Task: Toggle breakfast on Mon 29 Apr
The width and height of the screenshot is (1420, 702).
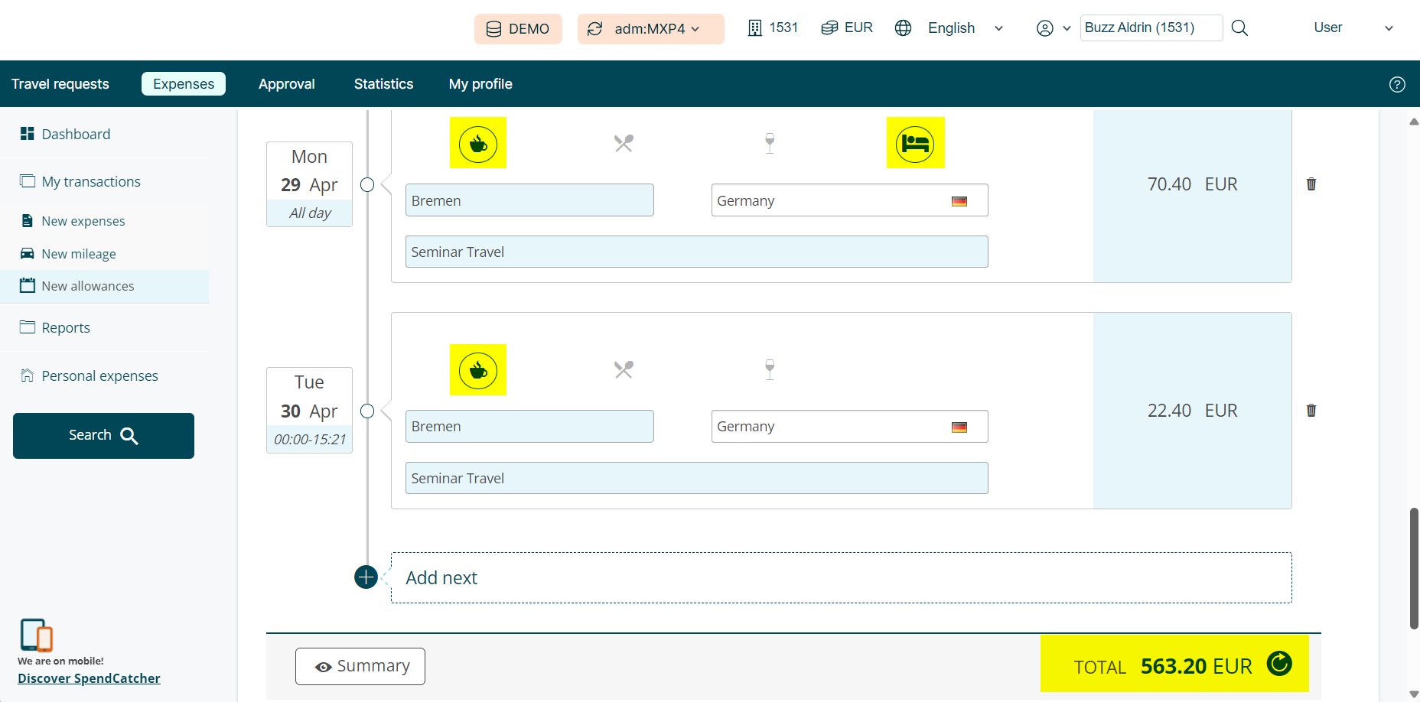Action: (478, 143)
